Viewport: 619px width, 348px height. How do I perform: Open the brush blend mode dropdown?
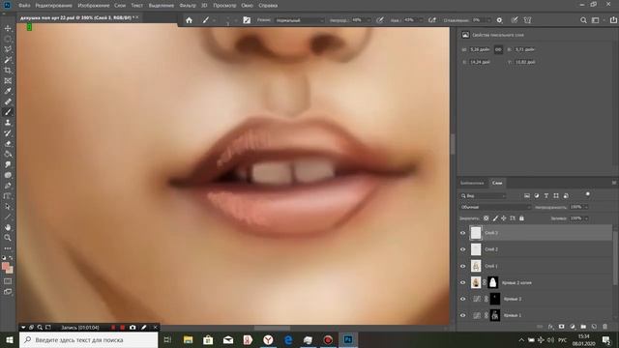[299, 20]
